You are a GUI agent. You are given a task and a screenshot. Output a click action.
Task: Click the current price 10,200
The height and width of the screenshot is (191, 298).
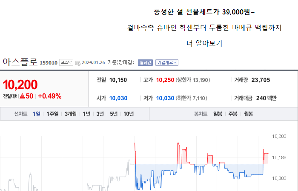(20, 84)
